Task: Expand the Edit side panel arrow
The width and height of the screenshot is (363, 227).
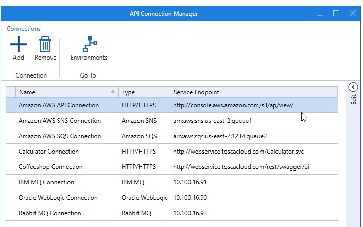Action: (x=353, y=87)
